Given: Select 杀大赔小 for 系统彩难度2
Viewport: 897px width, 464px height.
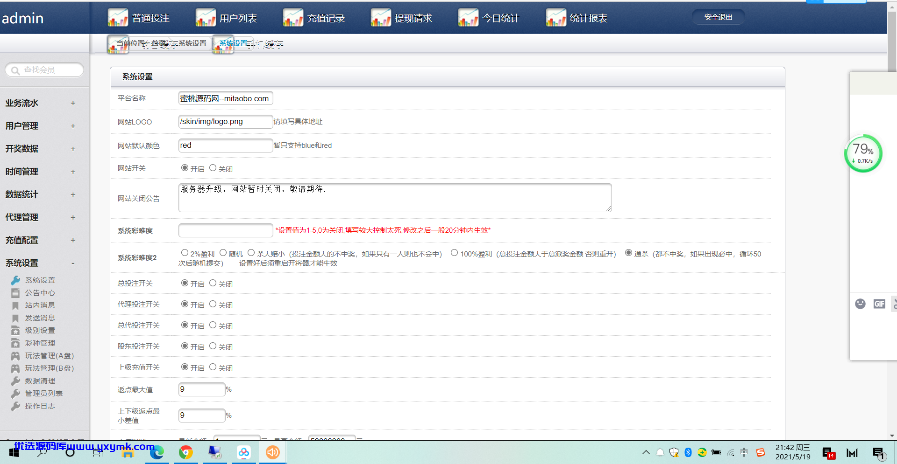Looking at the screenshot, I should point(251,253).
